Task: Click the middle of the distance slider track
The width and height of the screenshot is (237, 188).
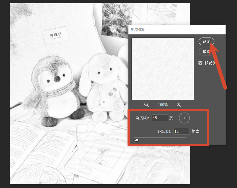Action: click(x=160, y=137)
